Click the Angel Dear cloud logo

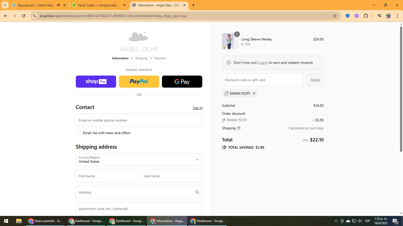(x=139, y=42)
